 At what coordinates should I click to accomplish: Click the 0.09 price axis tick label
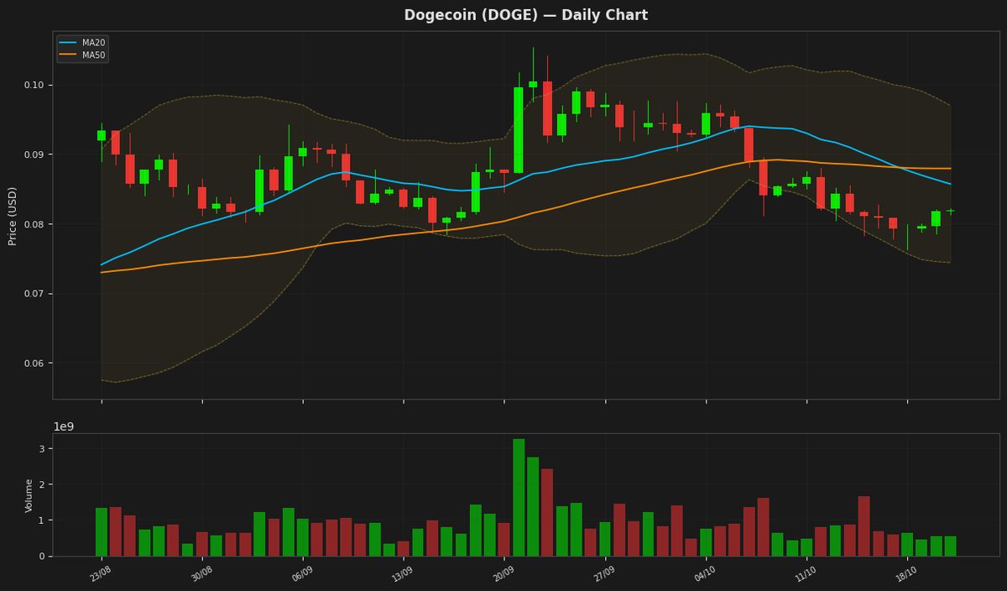(x=35, y=155)
